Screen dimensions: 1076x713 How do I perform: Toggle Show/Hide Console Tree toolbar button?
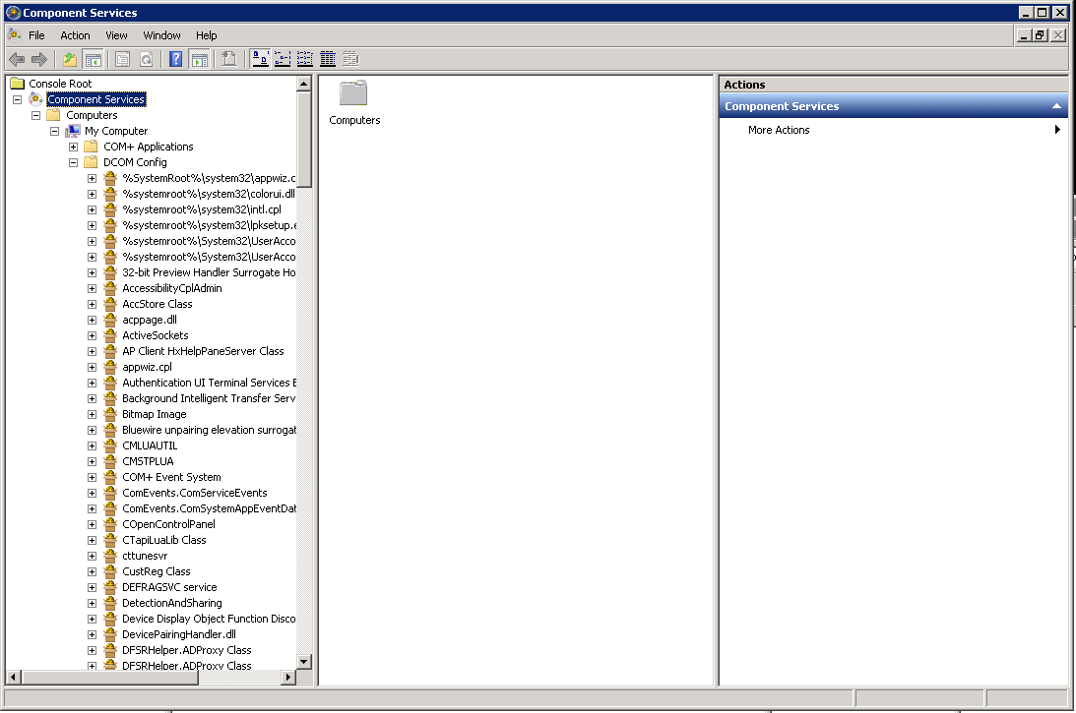pos(94,59)
